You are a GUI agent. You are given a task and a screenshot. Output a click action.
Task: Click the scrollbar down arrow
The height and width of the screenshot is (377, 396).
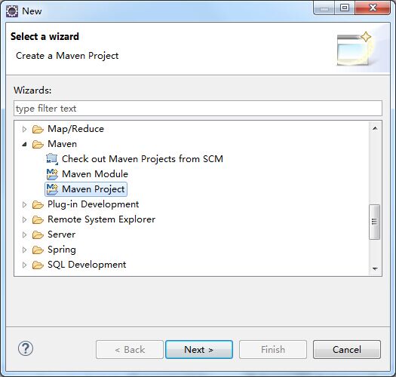coord(375,268)
